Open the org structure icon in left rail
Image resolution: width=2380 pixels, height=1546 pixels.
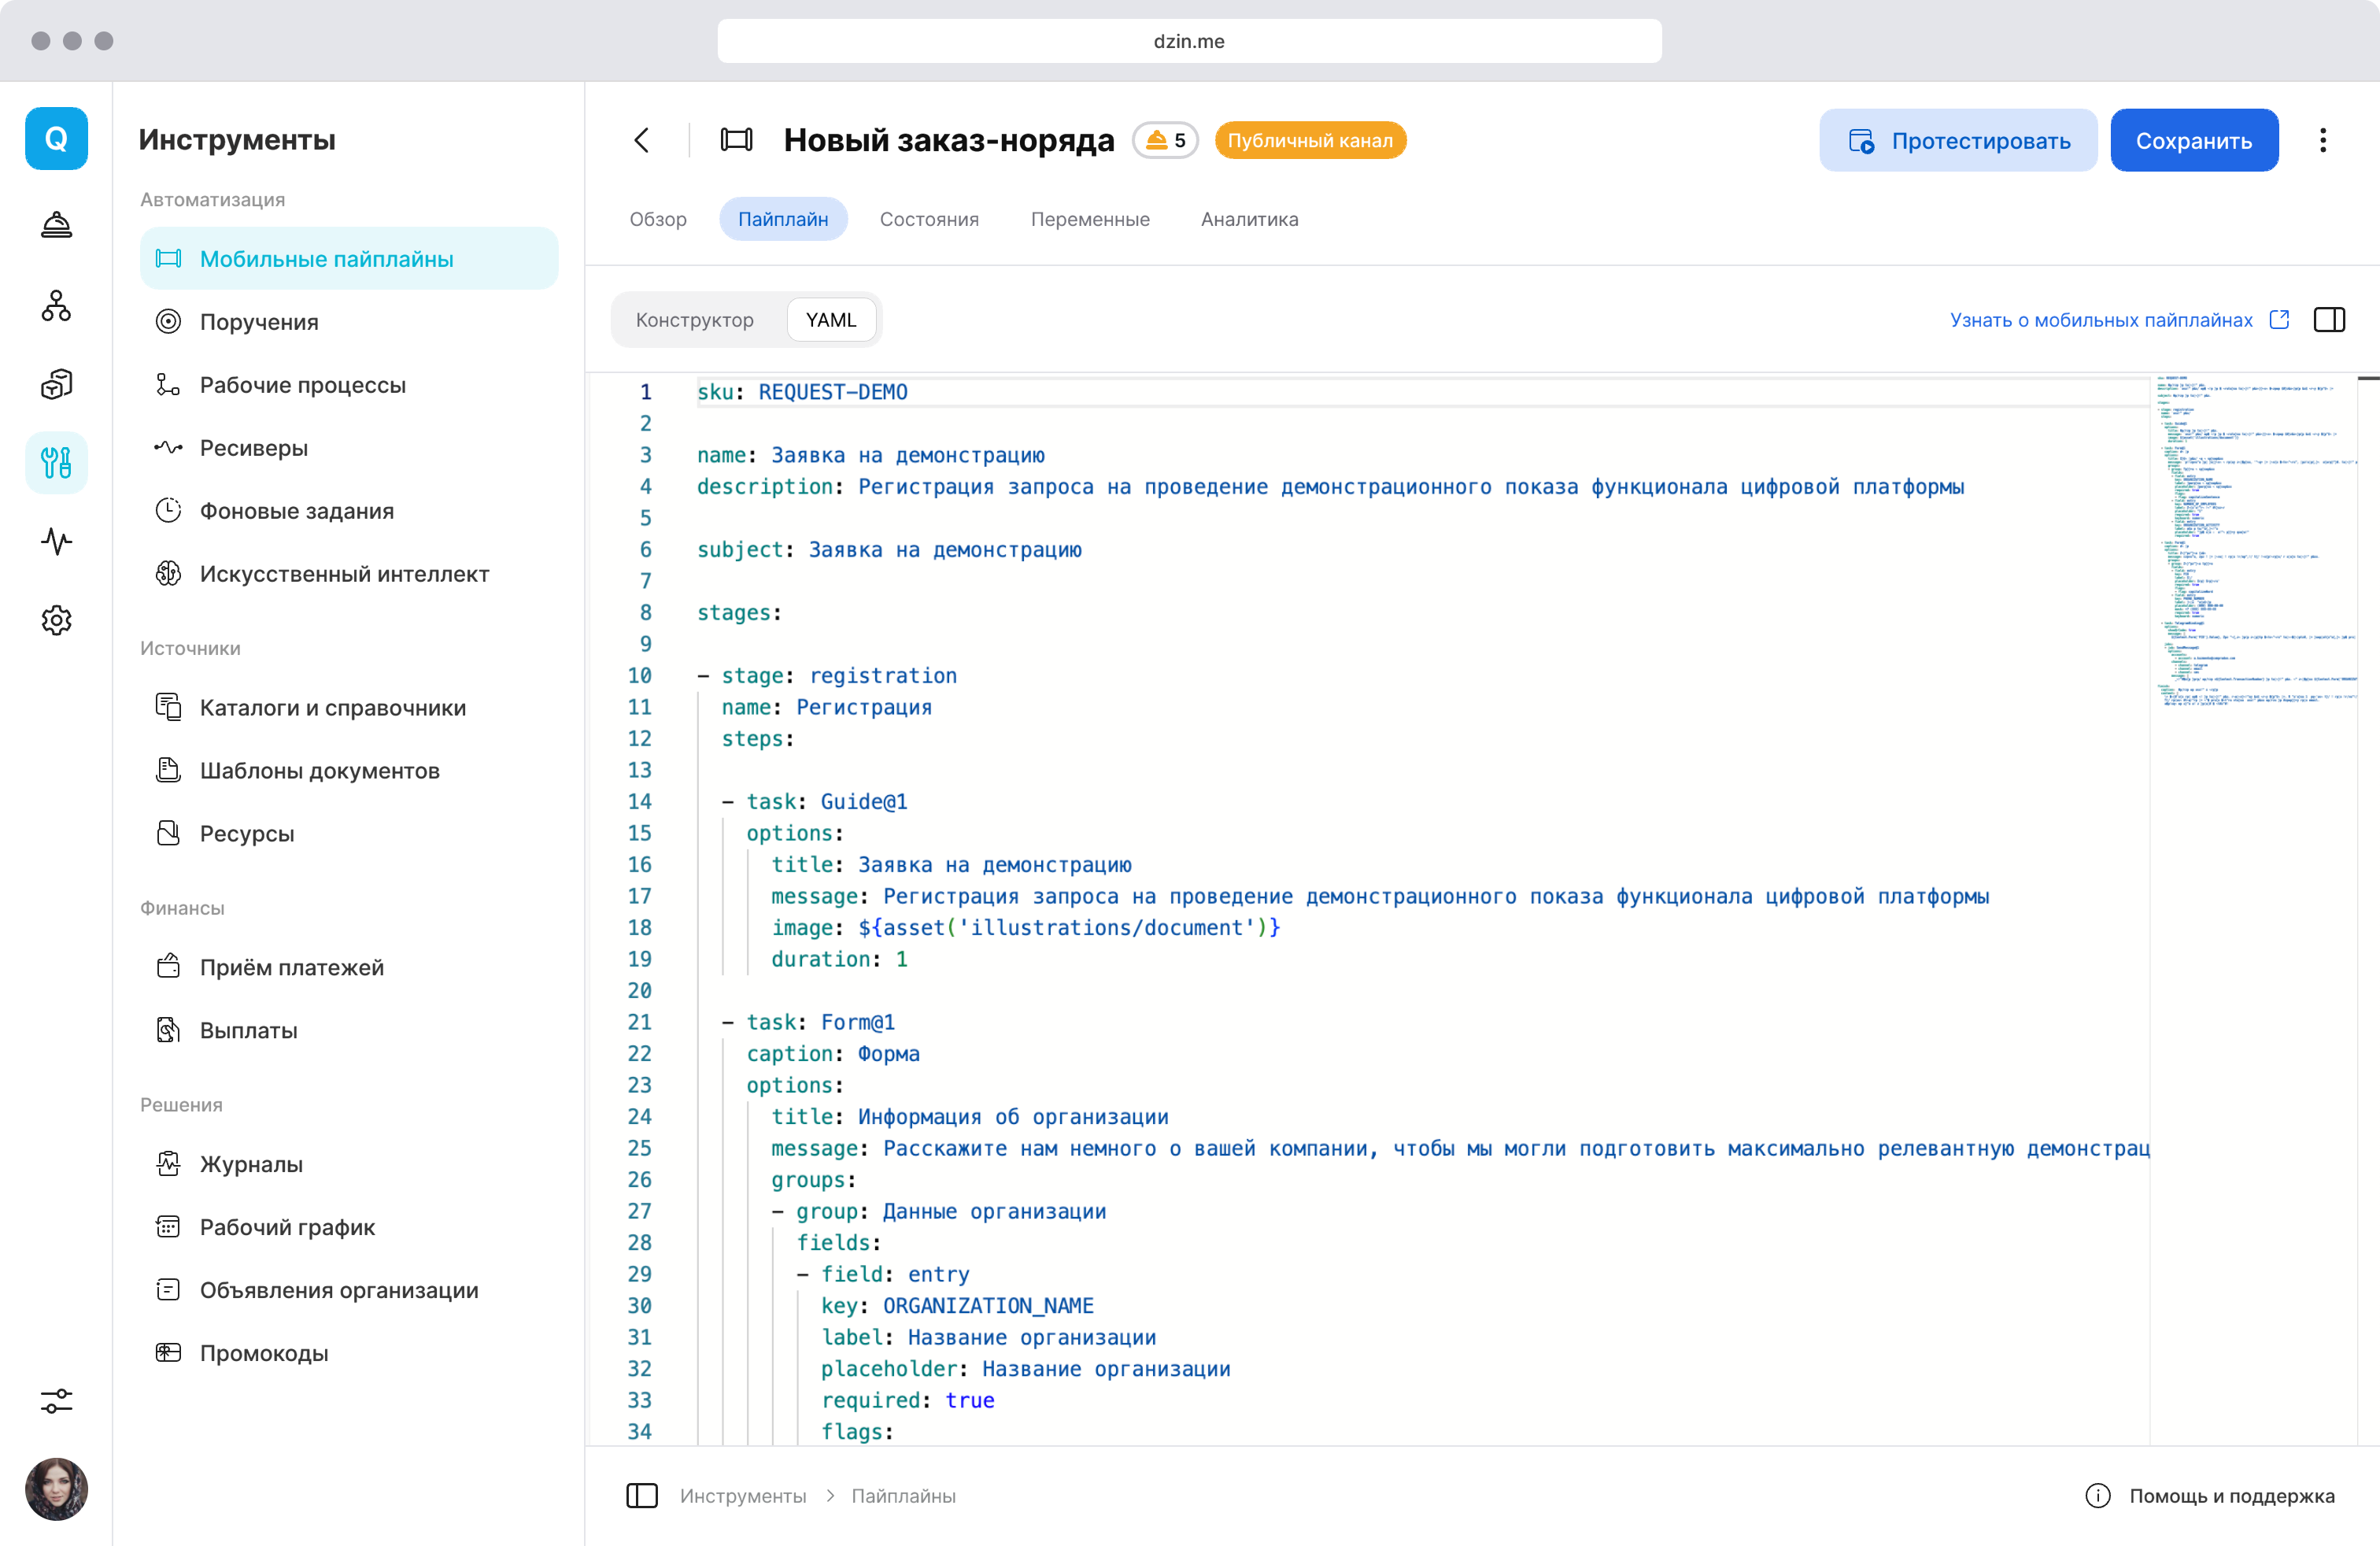56,305
